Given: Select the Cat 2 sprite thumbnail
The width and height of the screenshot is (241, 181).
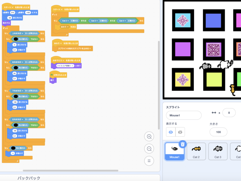Looking at the screenshot, I should (x=196, y=151).
